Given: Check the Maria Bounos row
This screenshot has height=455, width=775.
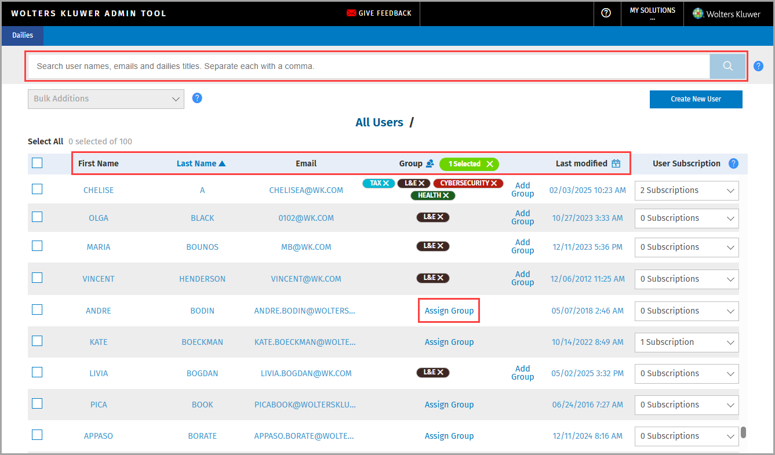Looking at the screenshot, I should (x=37, y=245).
